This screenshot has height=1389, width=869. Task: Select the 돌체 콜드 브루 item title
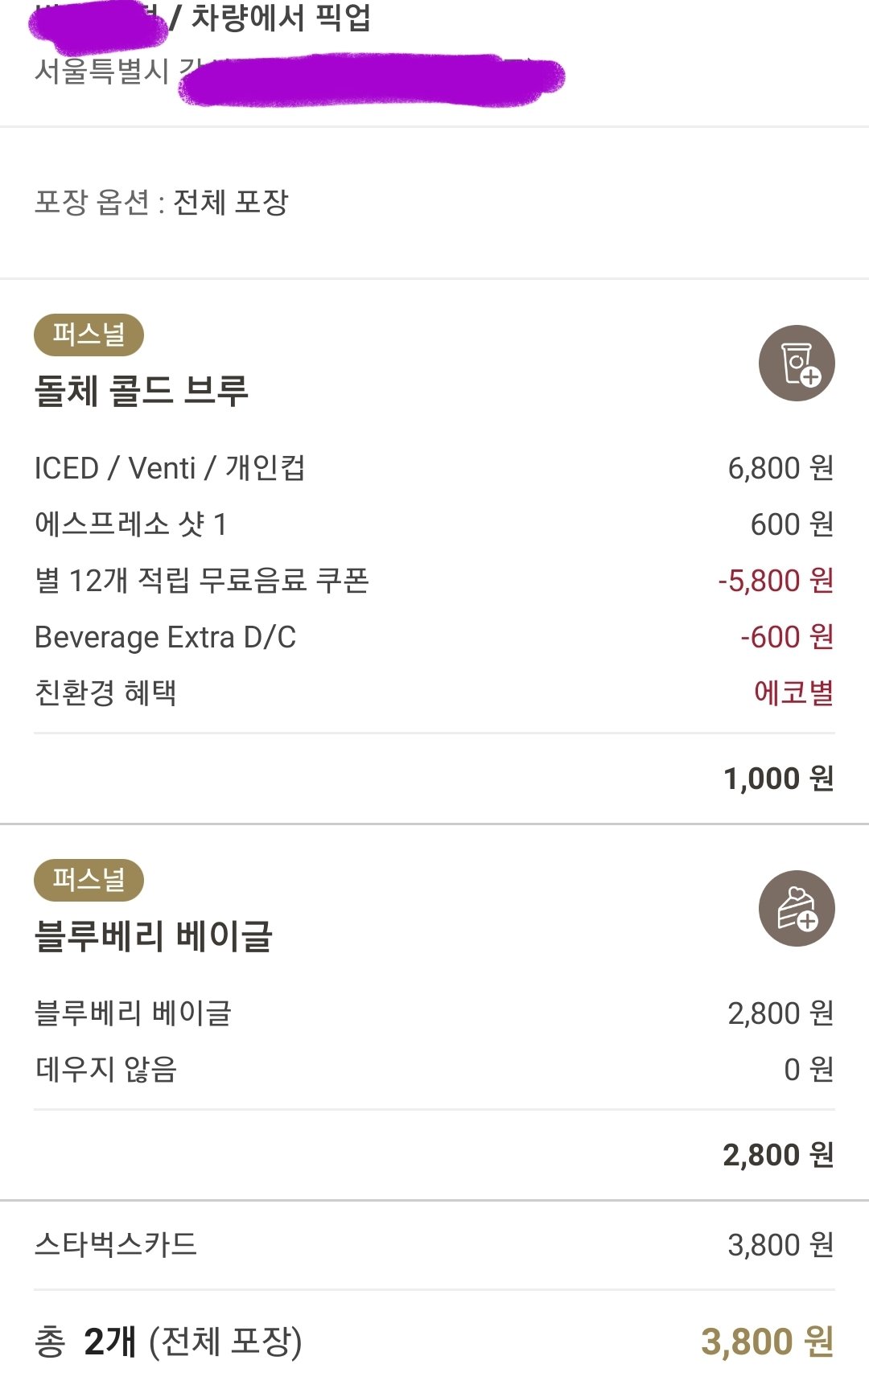tap(142, 391)
